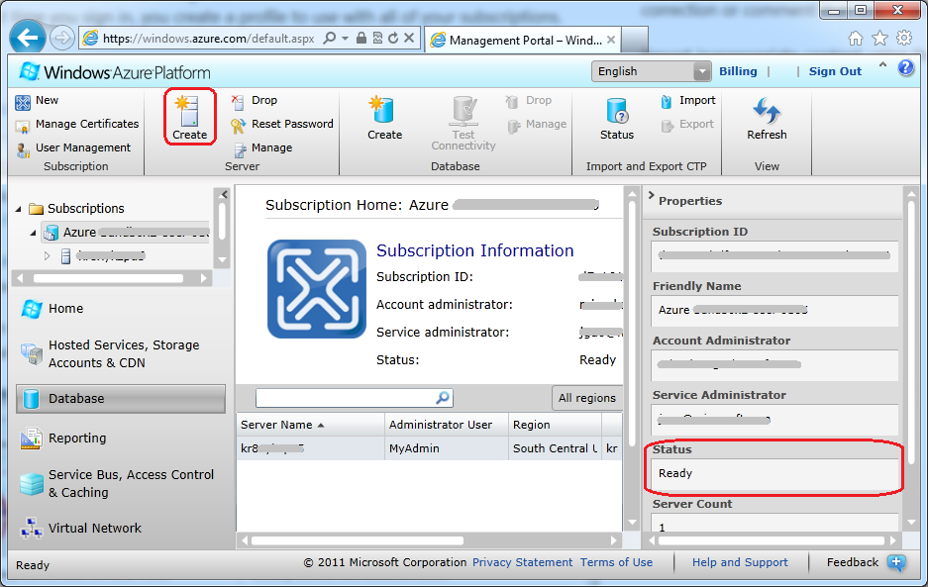Viewport: 928px width, 587px height.
Task: Collapse the ribbon with the up caret
Action: [882, 64]
